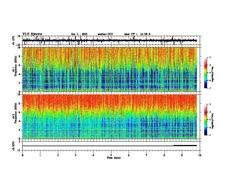Click the thick ch.3 trace segment after minute 8.5
The height and width of the screenshot is (174, 225).
point(185,146)
